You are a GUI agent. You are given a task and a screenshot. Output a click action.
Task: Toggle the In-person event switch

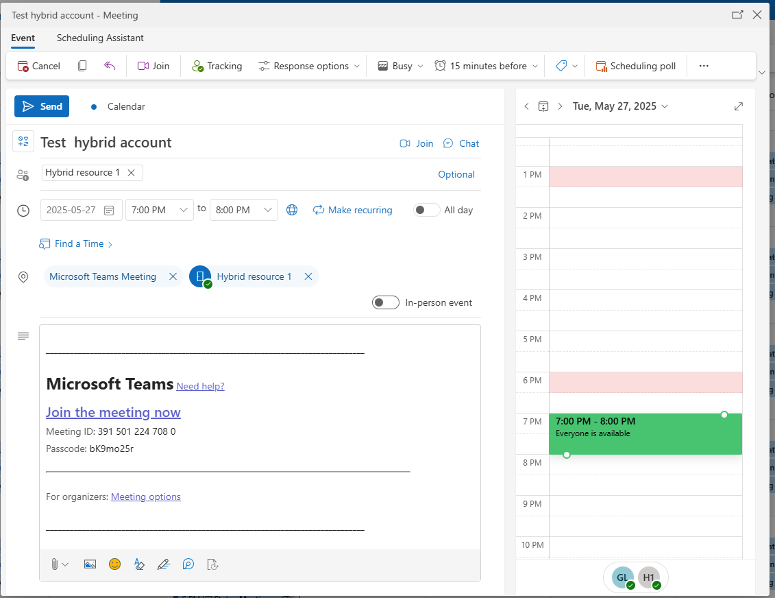(x=386, y=302)
